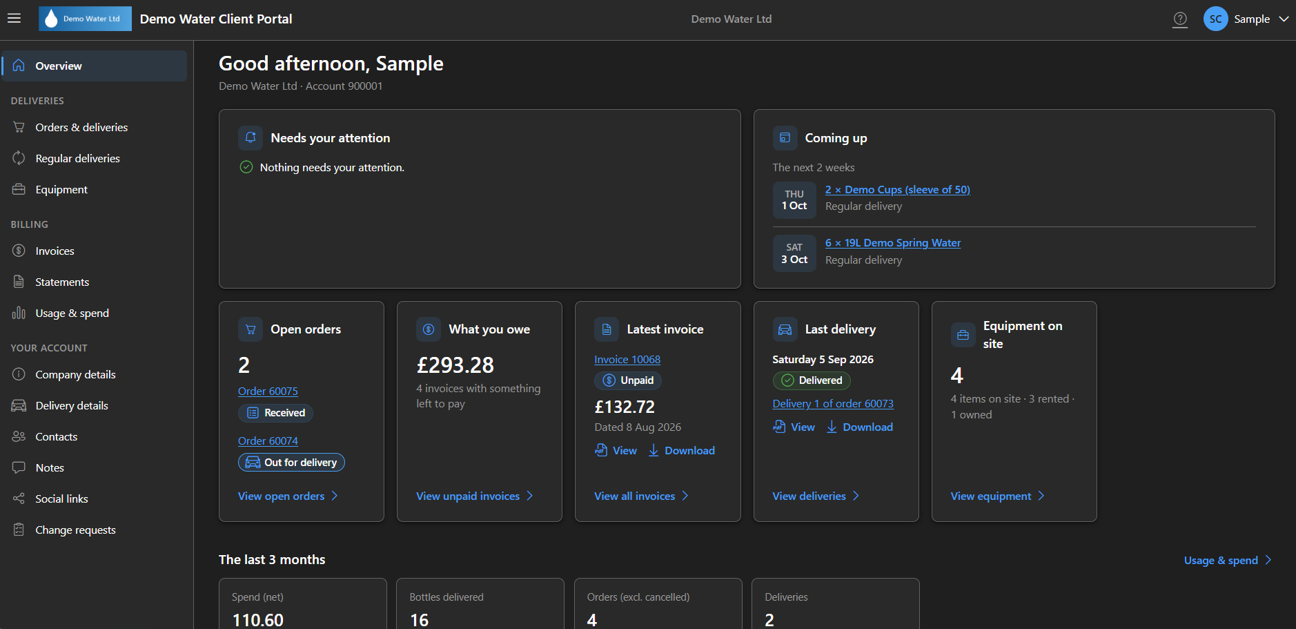Click View equipment

[x=998, y=496]
